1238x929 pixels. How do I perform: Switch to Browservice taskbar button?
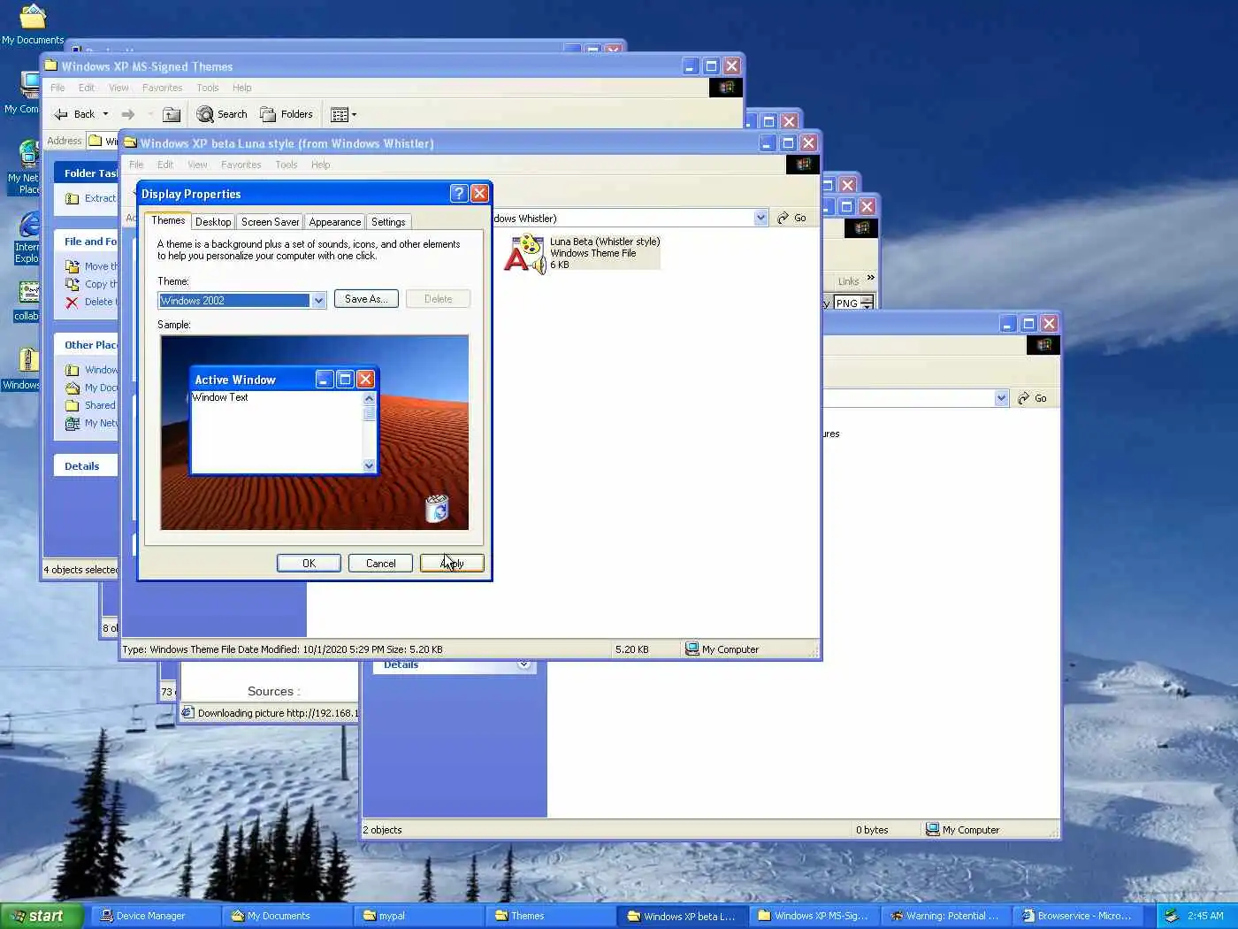pos(1079,916)
